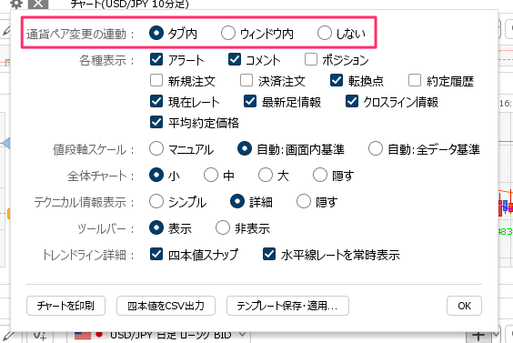Uncheck the 平均約定価格 checkbox
513x343 pixels.
(156, 123)
